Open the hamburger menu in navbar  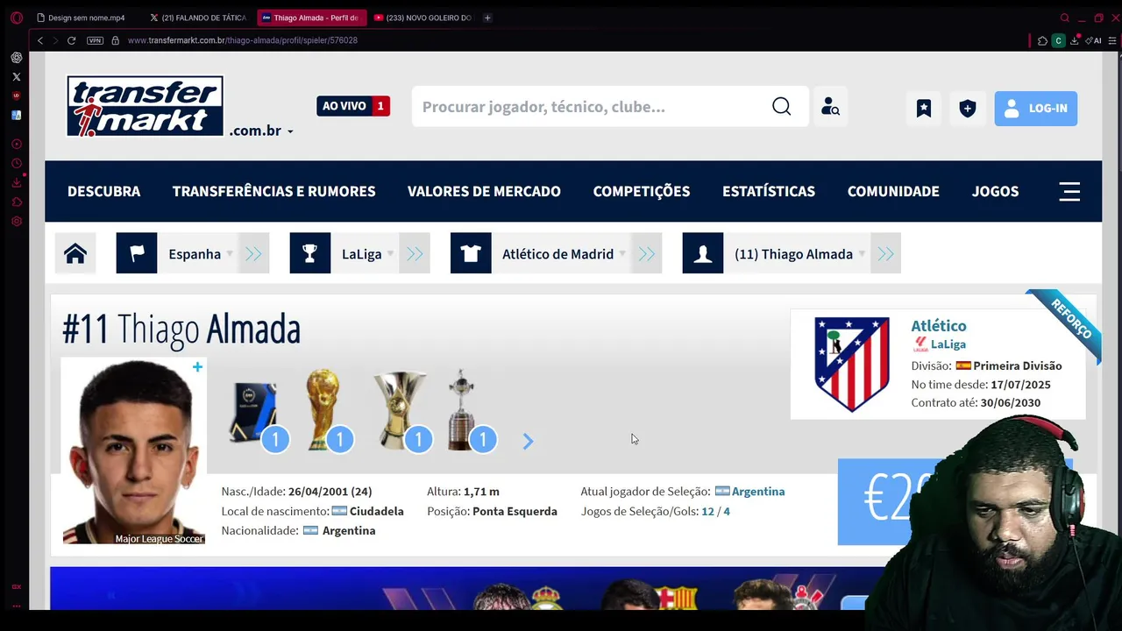[1069, 191]
